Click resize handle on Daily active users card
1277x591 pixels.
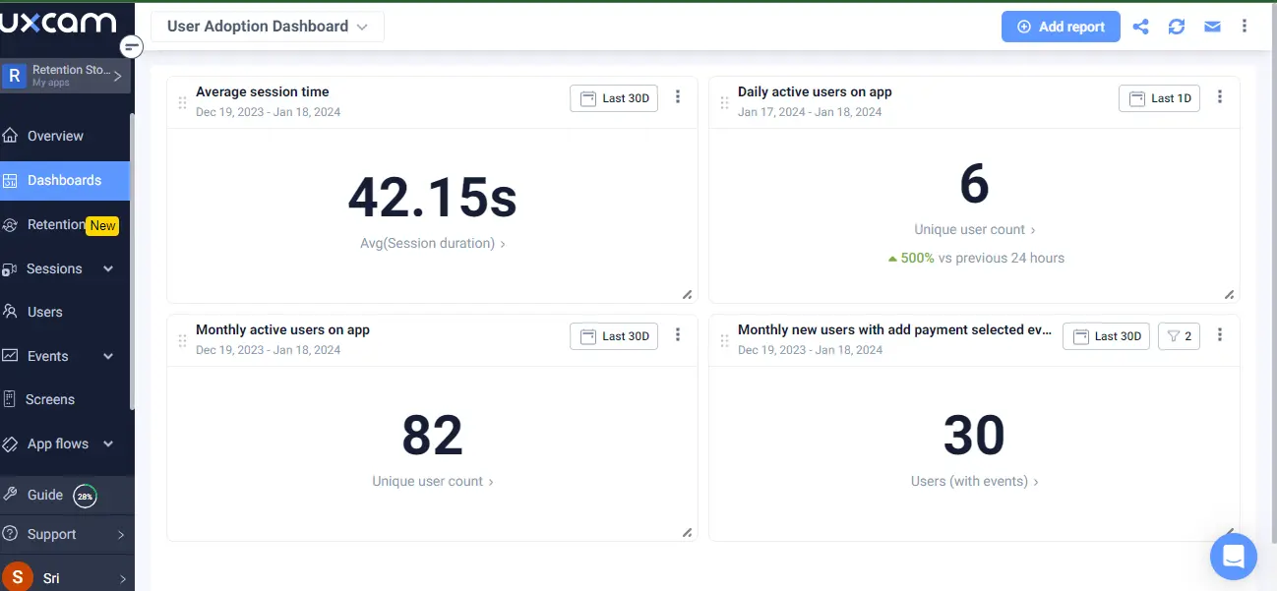[x=1229, y=294]
